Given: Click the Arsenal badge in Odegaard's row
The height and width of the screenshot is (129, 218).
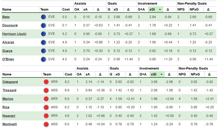Looking at the screenshot, I should pyautogui.click(x=46, y=82).
